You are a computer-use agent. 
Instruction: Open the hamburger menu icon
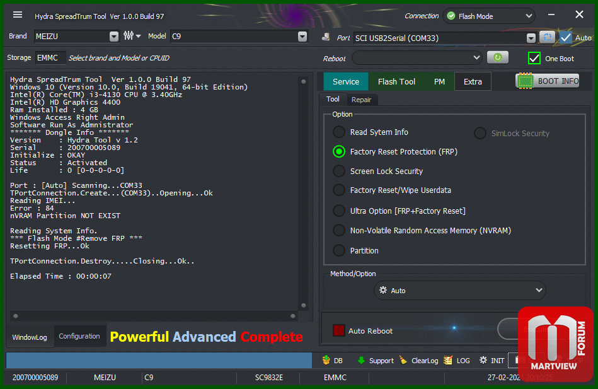coord(18,15)
